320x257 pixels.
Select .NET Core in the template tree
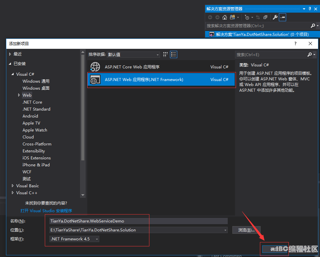32,102
